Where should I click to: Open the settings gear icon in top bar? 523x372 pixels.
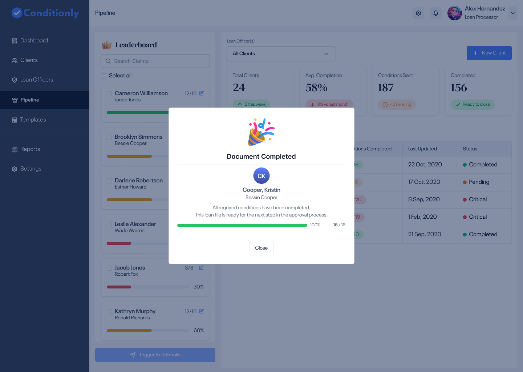click(x=418, y=13)
